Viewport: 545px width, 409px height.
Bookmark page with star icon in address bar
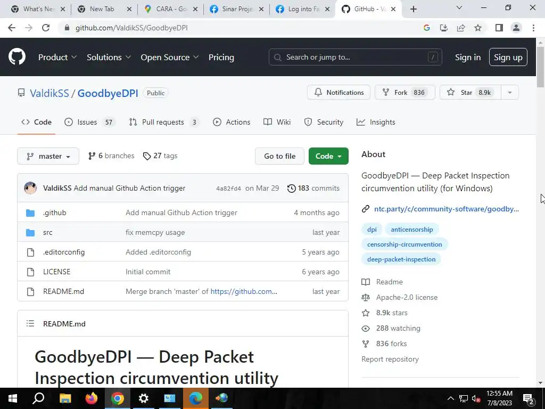point(478,28)
